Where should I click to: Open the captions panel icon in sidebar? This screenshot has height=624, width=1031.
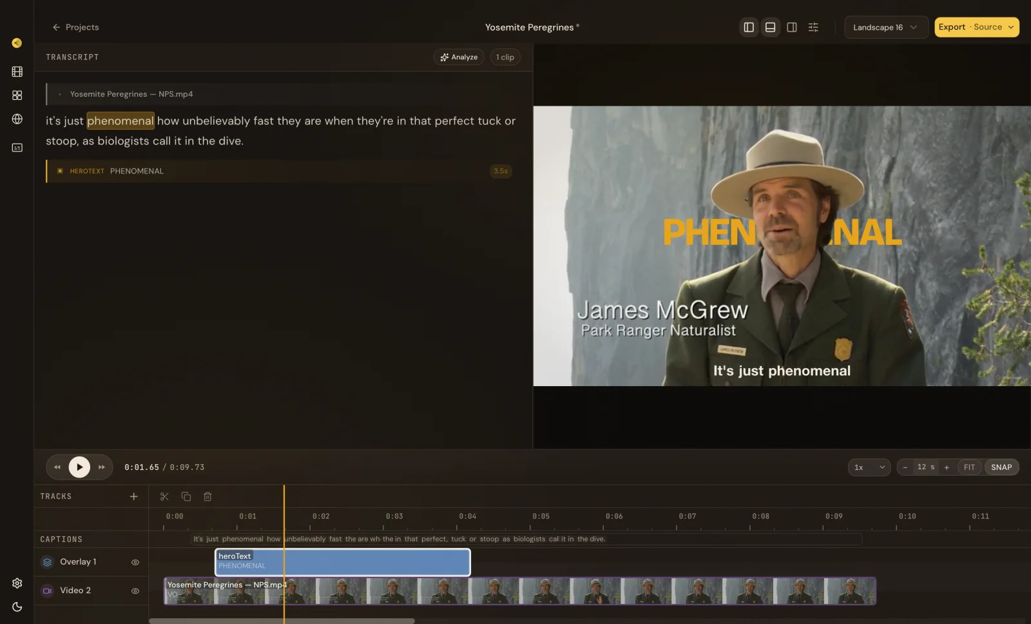[17, 148]
